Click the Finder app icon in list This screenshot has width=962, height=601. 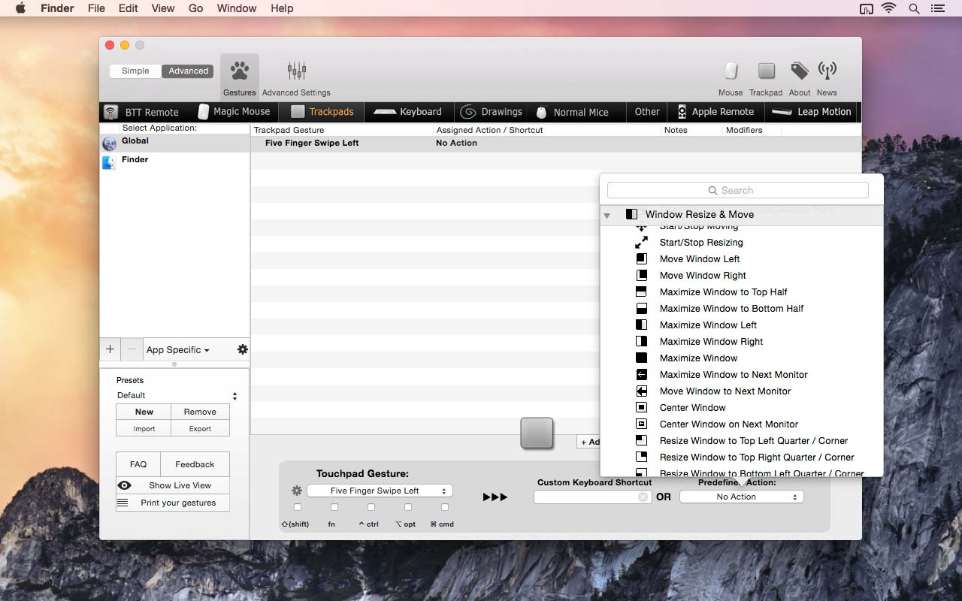point(110,162)
